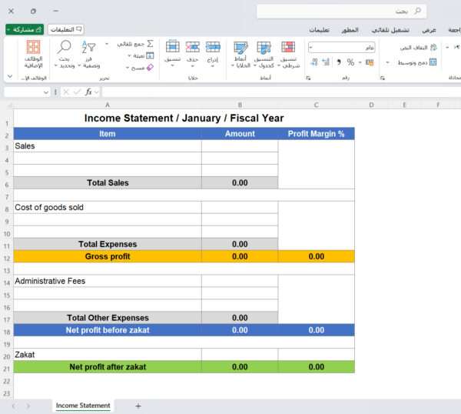This screenshot has width=461, height=414.
Task: Click the Delete cells icon
Action: [192, 48]
